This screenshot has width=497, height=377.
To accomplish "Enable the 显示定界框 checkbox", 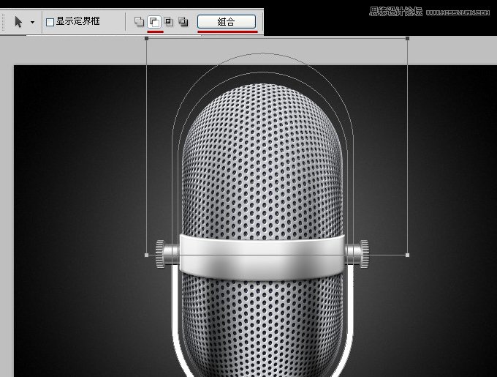I will point(50,22).
